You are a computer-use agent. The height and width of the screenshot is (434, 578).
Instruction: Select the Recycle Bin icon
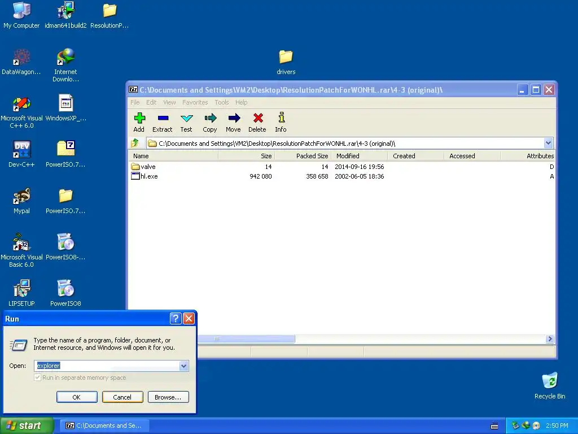(550, 386)
